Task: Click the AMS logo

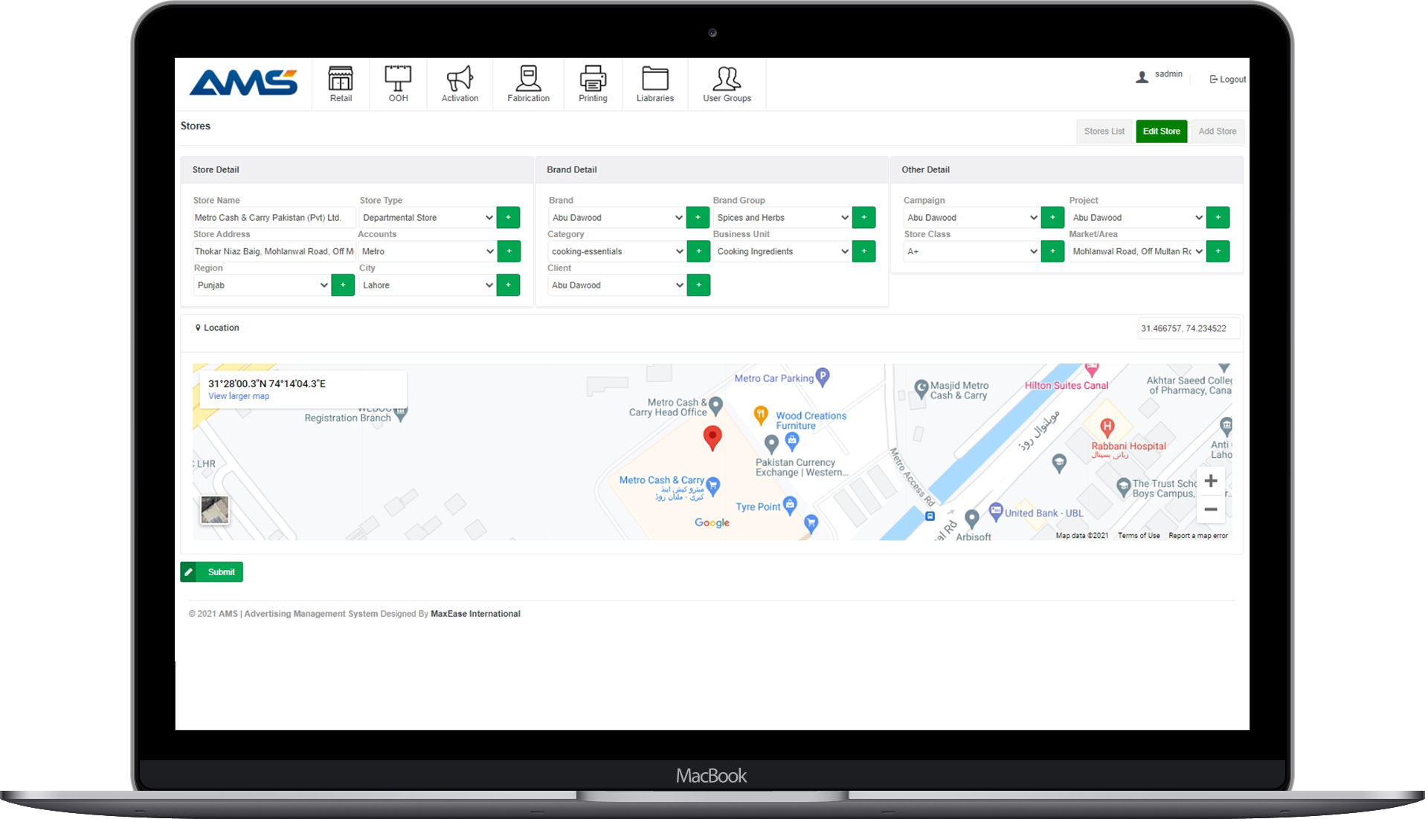Action: [x=243, y=82]
